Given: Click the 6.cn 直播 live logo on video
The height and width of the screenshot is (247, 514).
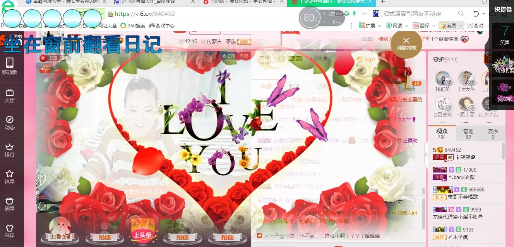Looking at the screenshot, I should click(235, 56).
